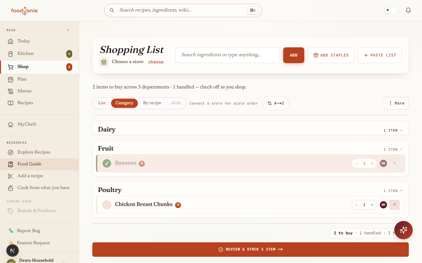Click red X badge next to Bananas
The image size is (422, 263).
tap(142, 163)
